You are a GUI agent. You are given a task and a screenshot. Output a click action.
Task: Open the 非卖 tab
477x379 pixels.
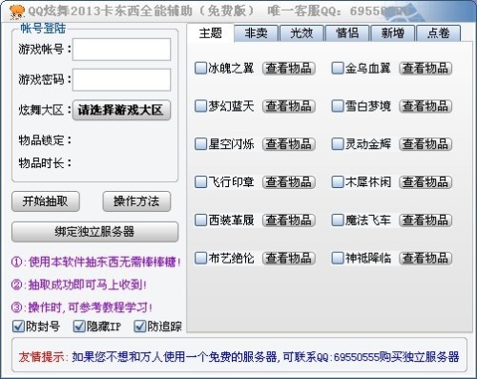(257, 33)
